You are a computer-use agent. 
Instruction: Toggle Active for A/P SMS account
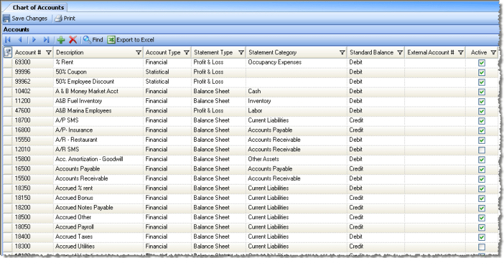tap(482, 121)
